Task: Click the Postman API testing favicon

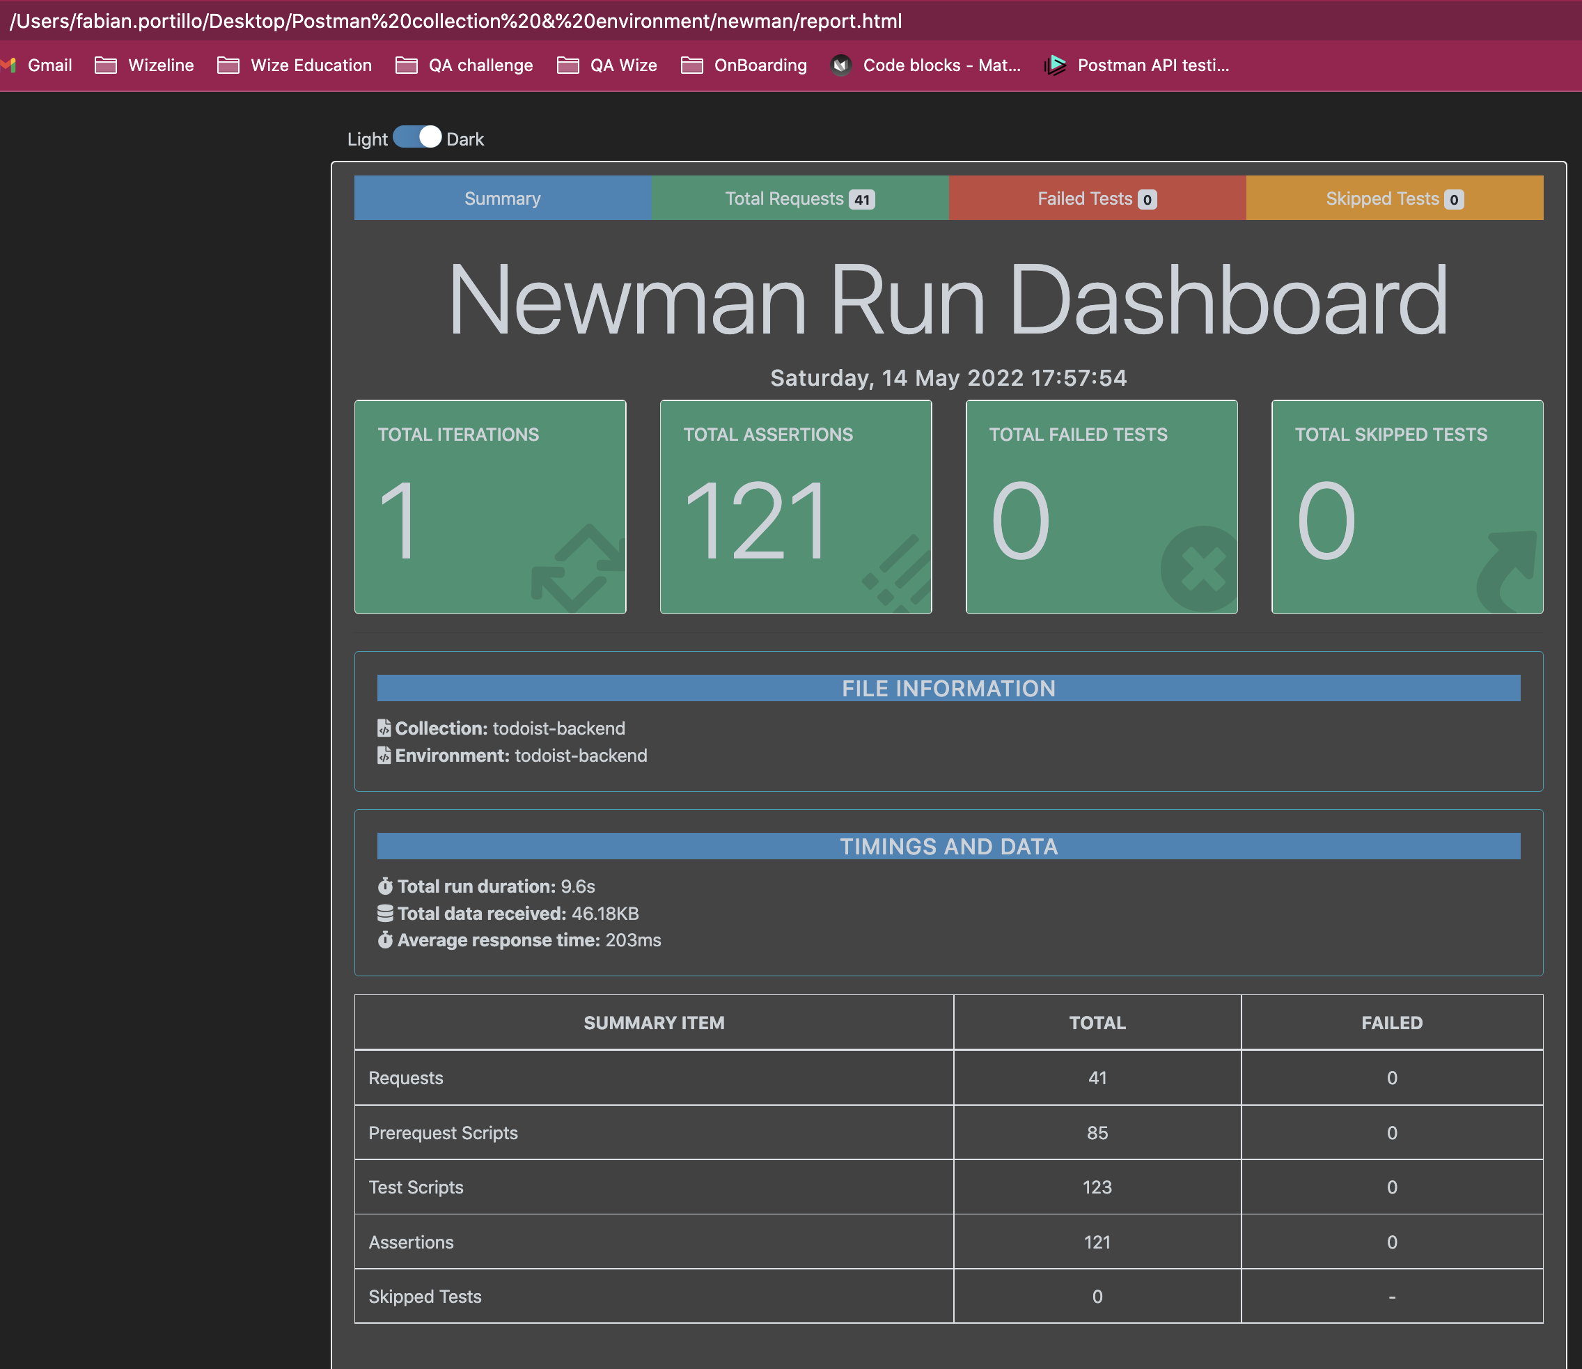Action: pos(1056,65)
